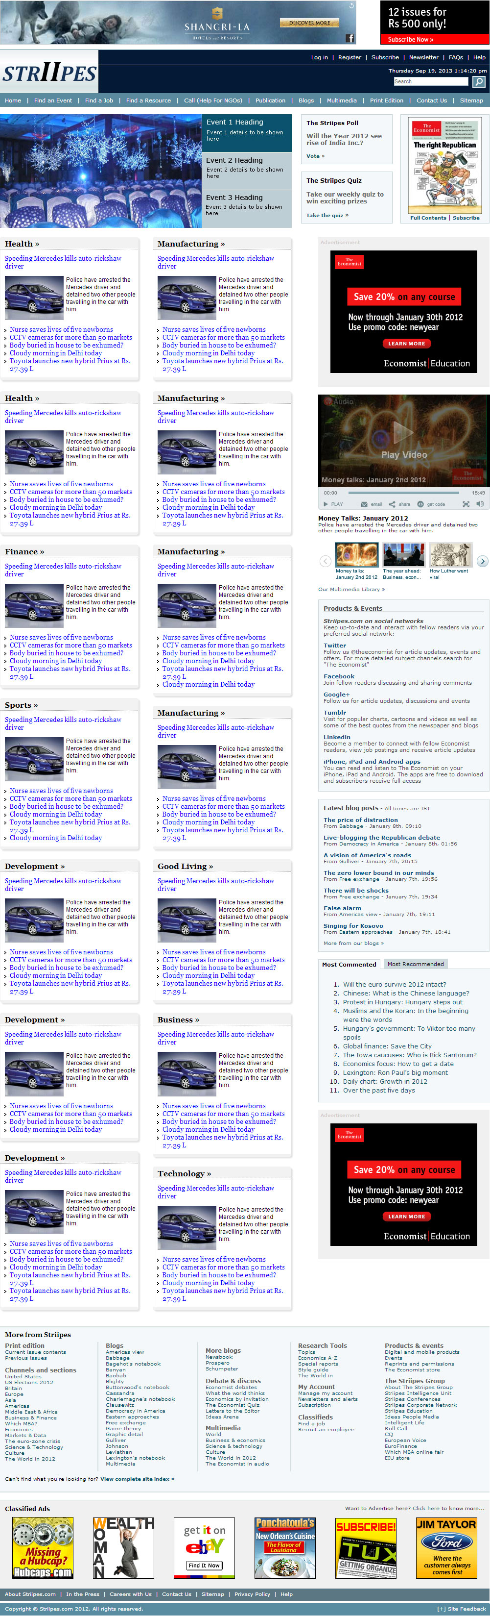Open Find a Resource in navigation bar
The image size is (490, 1616).
(148, 100)
